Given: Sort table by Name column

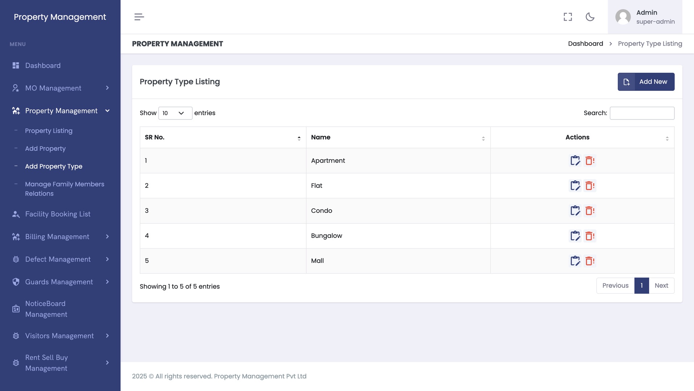Looking at the screenshot, I should [398, 138].
